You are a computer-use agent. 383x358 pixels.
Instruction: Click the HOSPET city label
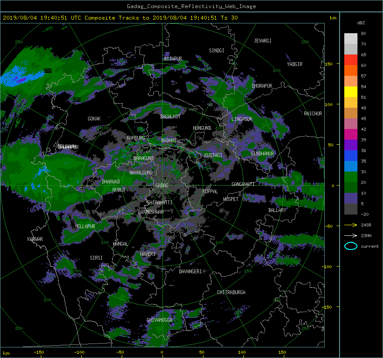tap(231, 199)
